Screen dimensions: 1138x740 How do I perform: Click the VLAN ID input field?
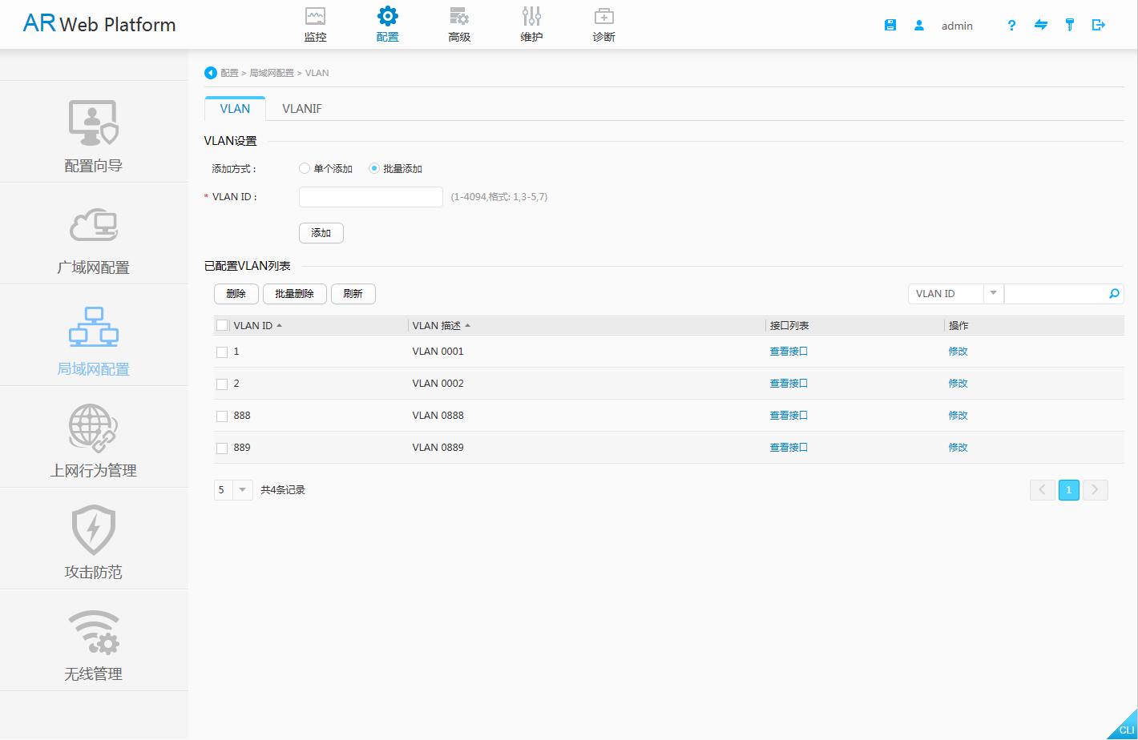[370, 197]
